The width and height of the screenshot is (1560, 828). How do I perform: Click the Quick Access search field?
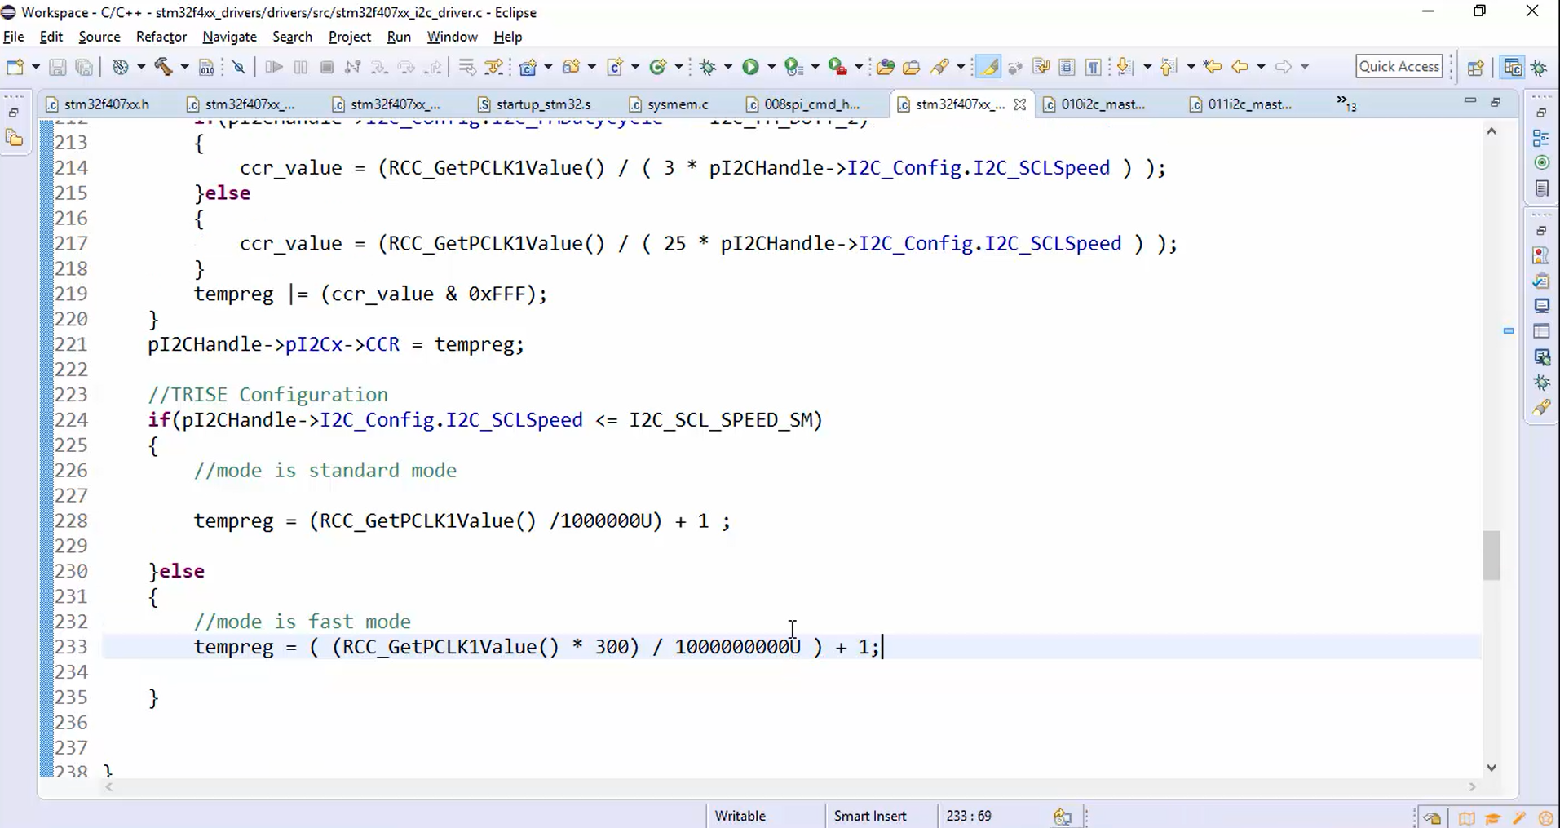point(1399,66)
